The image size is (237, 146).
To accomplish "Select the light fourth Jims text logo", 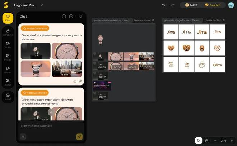I will pyautogui.click(x=217, y=32).
